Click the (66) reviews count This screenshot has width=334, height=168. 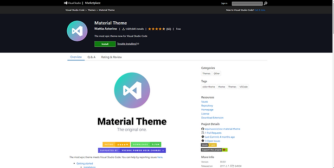tap(169, 29)
